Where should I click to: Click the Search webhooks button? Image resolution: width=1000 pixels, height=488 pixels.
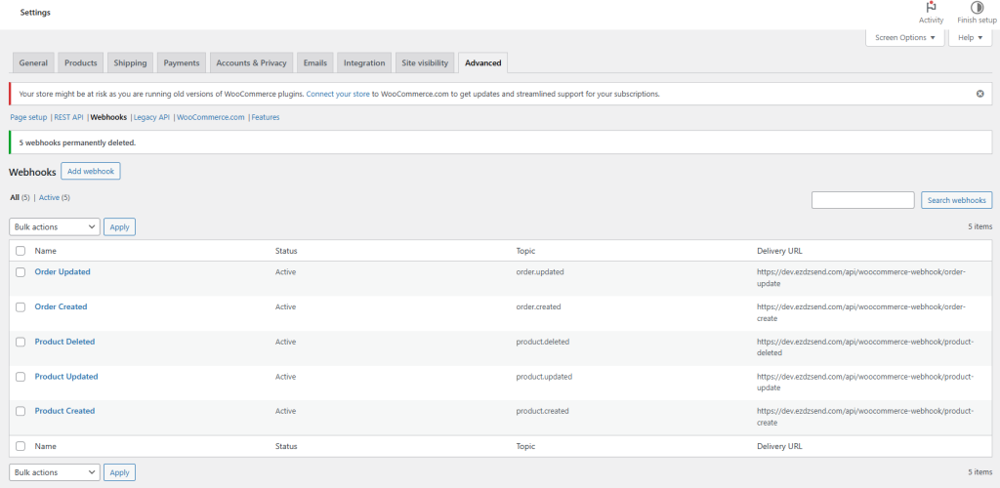click(956, 200)
